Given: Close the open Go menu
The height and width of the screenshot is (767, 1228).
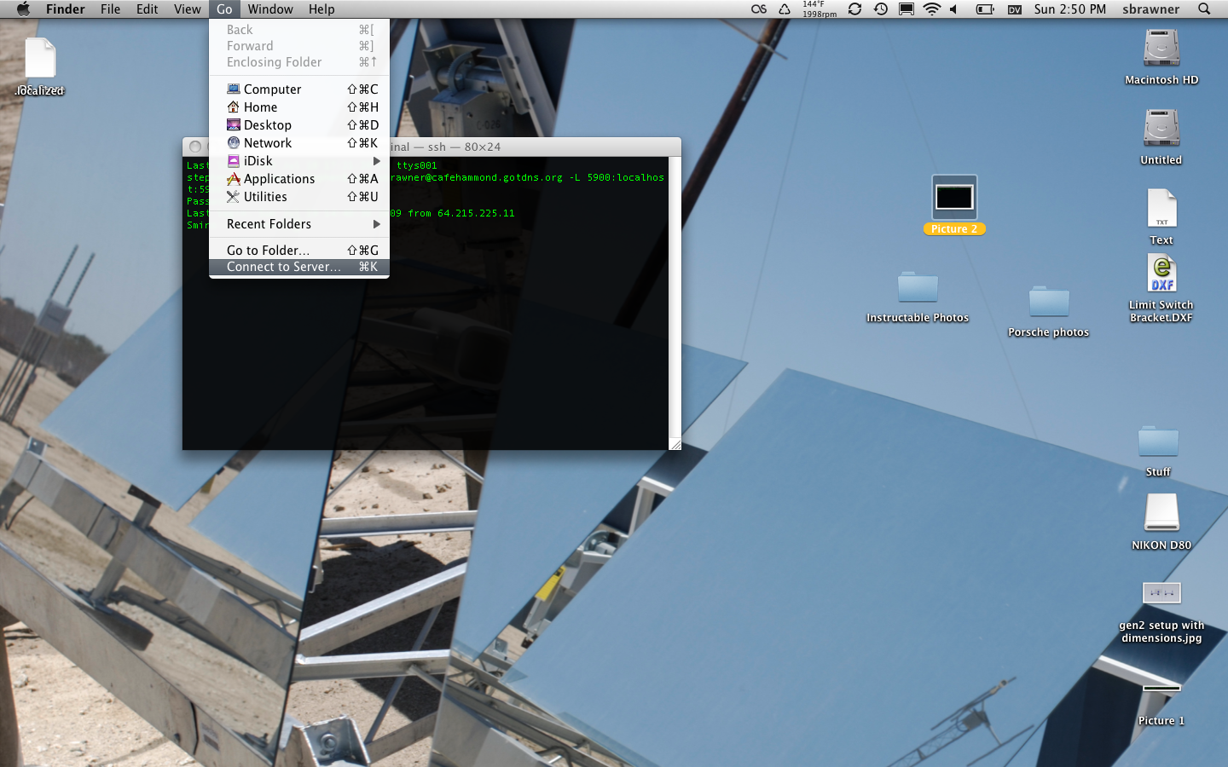Looking at the screenshot, I should point(224,9).
